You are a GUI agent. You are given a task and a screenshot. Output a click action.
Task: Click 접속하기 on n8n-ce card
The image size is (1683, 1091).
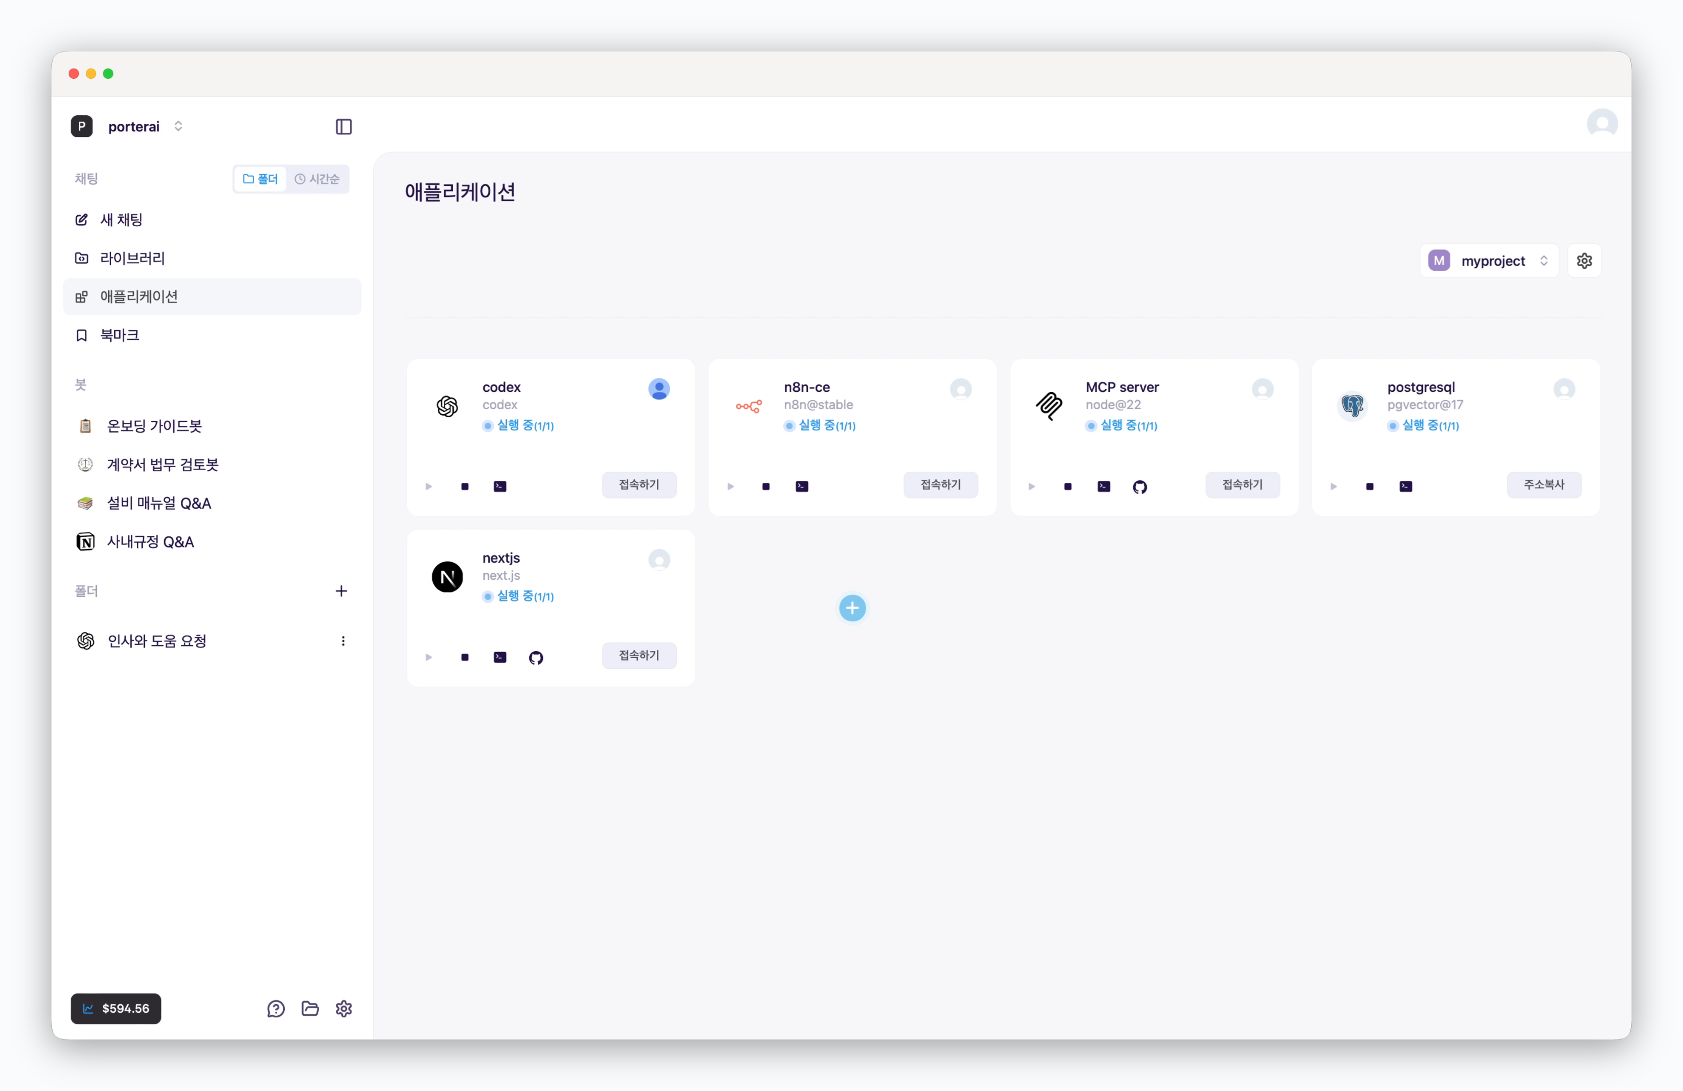click(941, 485)
